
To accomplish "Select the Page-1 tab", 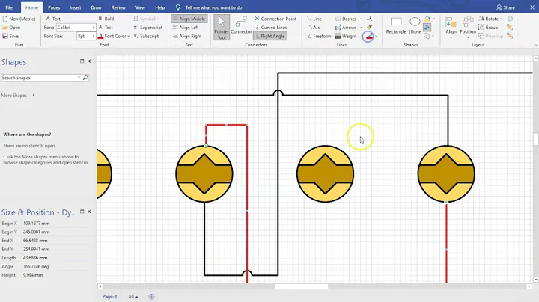I will (109, 297).
